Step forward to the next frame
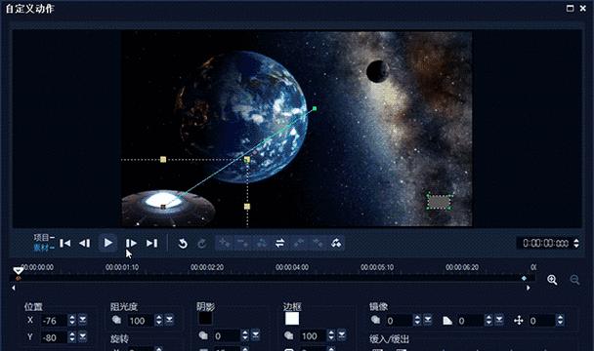 coord(131,243)
